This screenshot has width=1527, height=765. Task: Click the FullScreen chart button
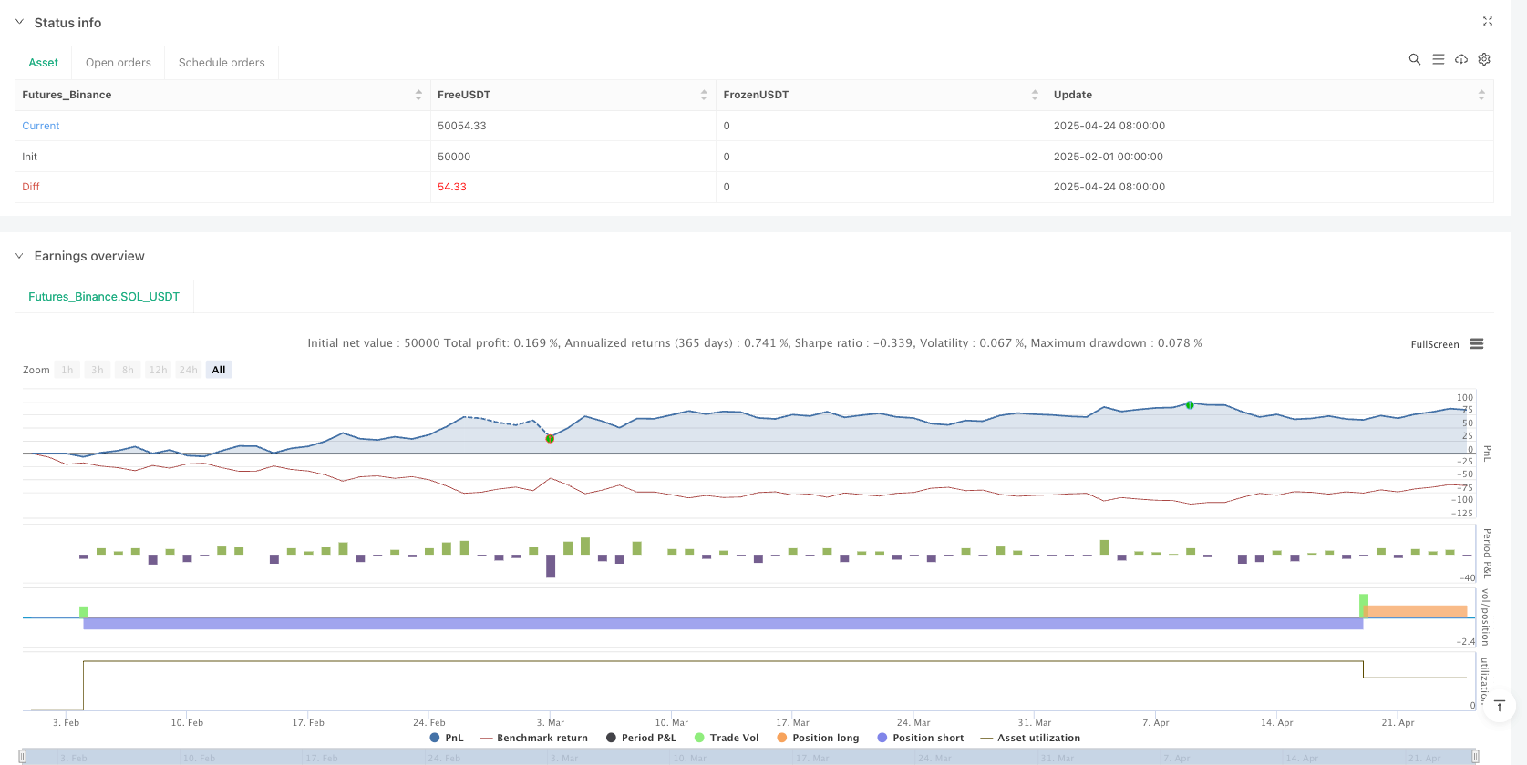[x=1434, y=344]
